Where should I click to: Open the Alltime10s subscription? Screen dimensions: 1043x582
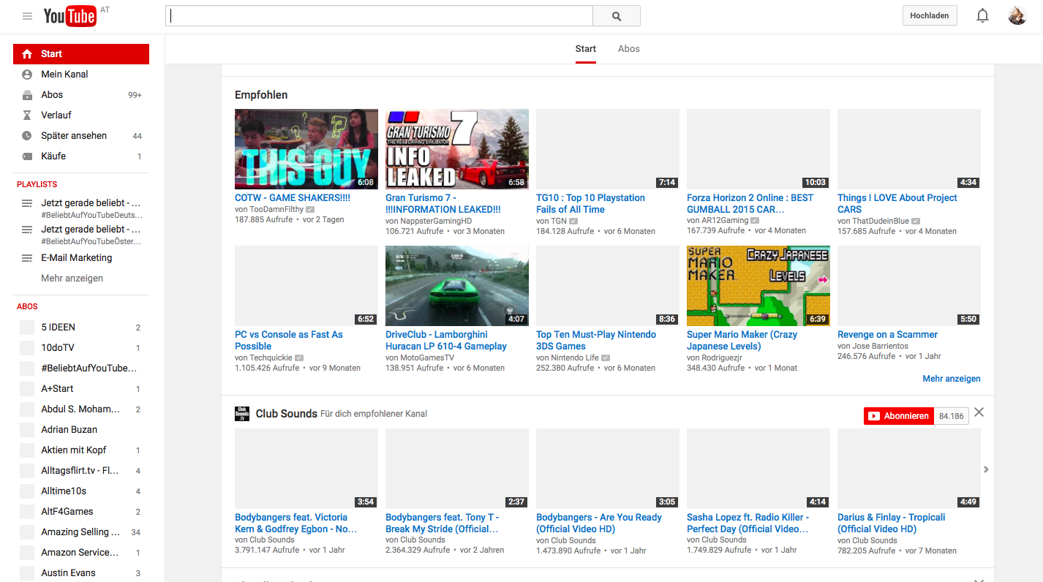click(x=81, y=491)
